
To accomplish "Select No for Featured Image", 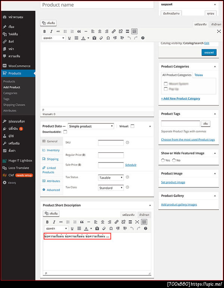I will (x=174, y=160).
